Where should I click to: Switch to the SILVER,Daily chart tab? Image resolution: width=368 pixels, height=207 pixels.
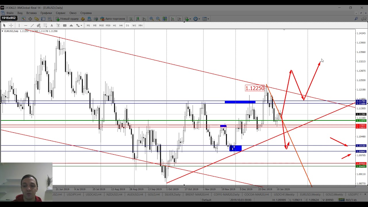[172, 195]
